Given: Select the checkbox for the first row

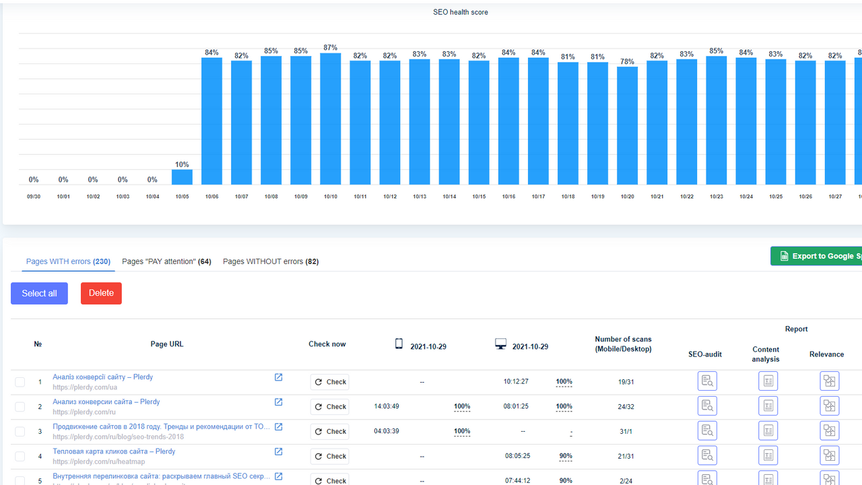Looking at the screenshot, I should click(x=20, y=381).
